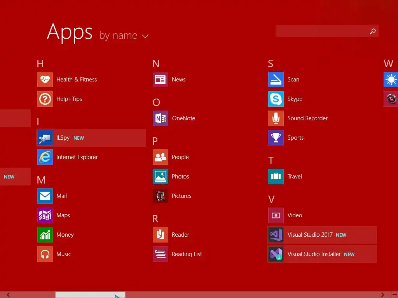Viewport: 398px width, 298px height.
Task: Open the News app icon
Action: 161,80
